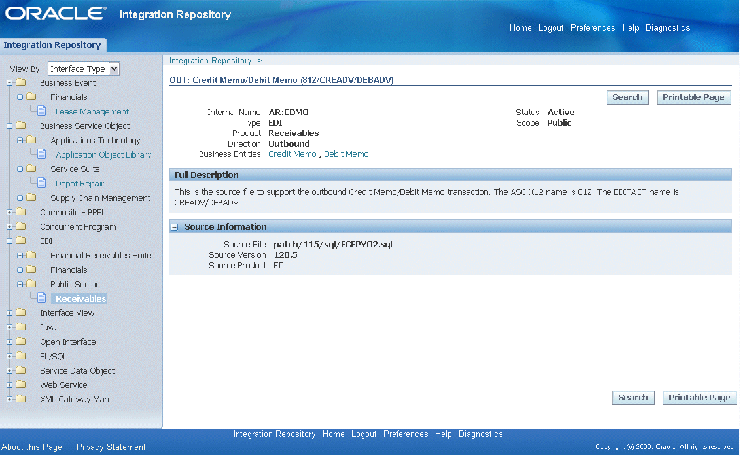This screenshot has width=740, height=456.
Task: Click the top Search button
Action: [627, 97]
